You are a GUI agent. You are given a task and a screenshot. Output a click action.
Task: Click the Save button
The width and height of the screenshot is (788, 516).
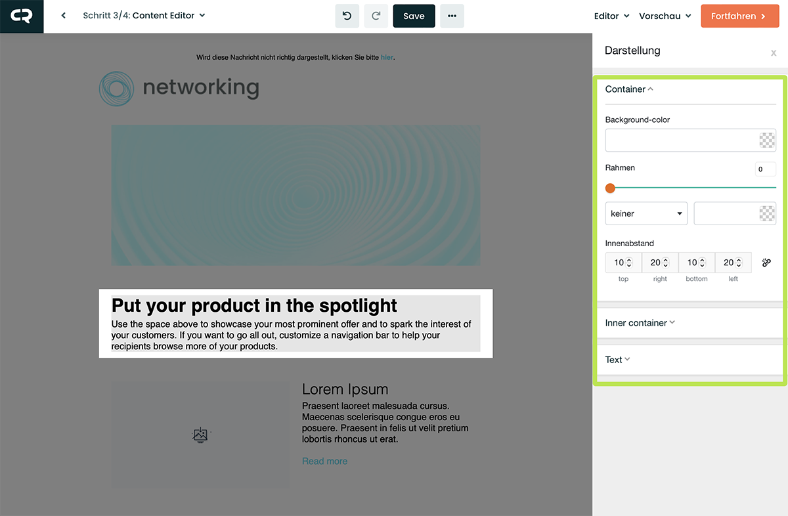tap(414, 16)
